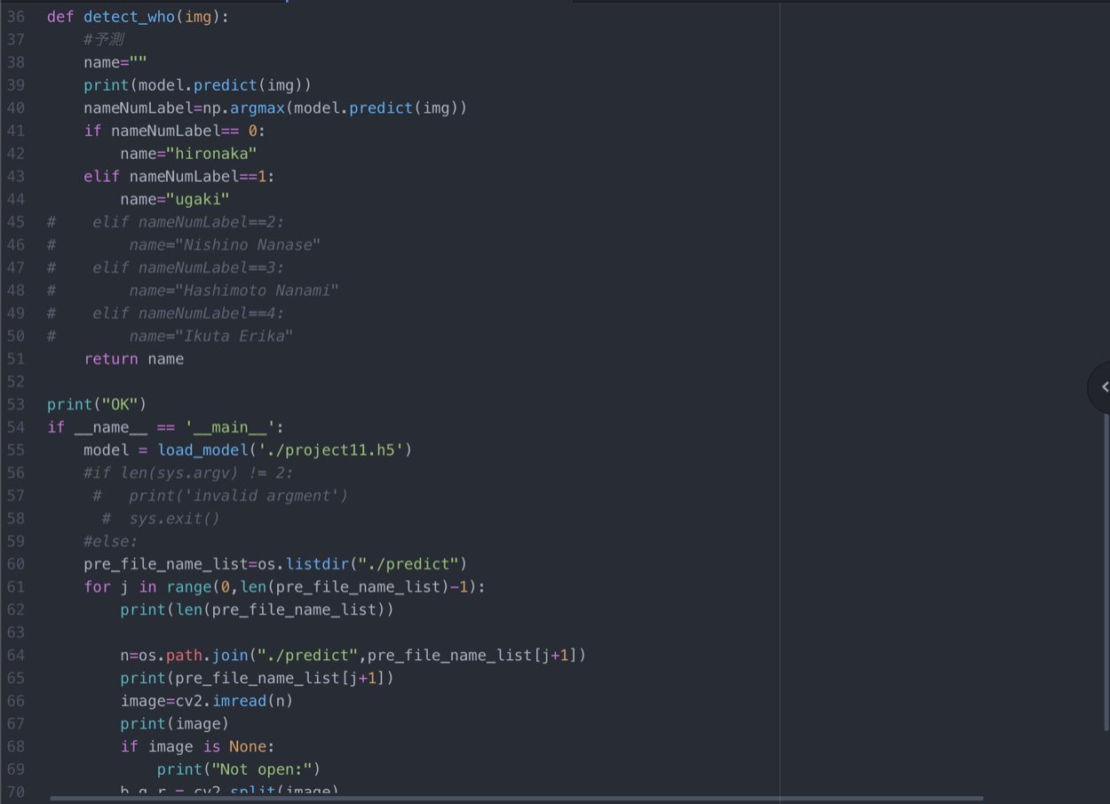Click the commented "Ikuta Erika" line
Viewport: 1110px width, 804px height.
210,336
